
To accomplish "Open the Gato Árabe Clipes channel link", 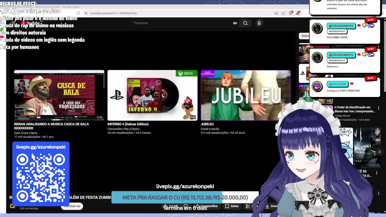I will click(26, 133).
